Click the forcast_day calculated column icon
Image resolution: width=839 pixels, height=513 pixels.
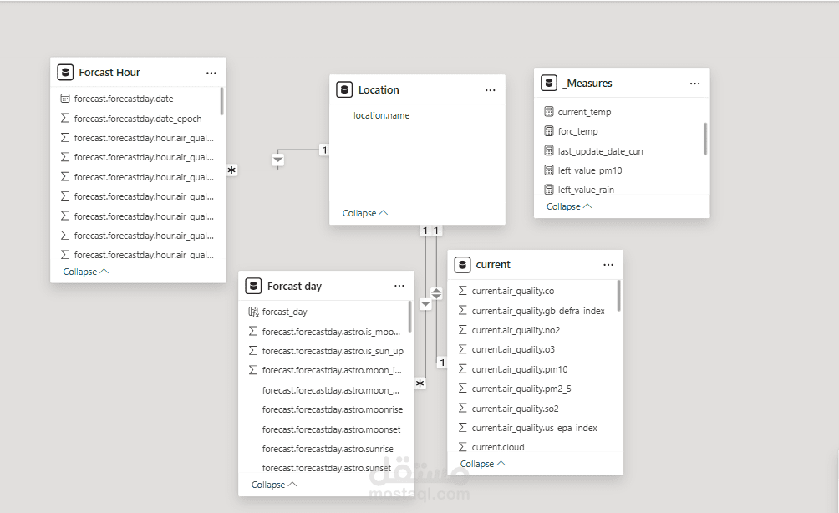pyautogui.click(x=253, y=312)
